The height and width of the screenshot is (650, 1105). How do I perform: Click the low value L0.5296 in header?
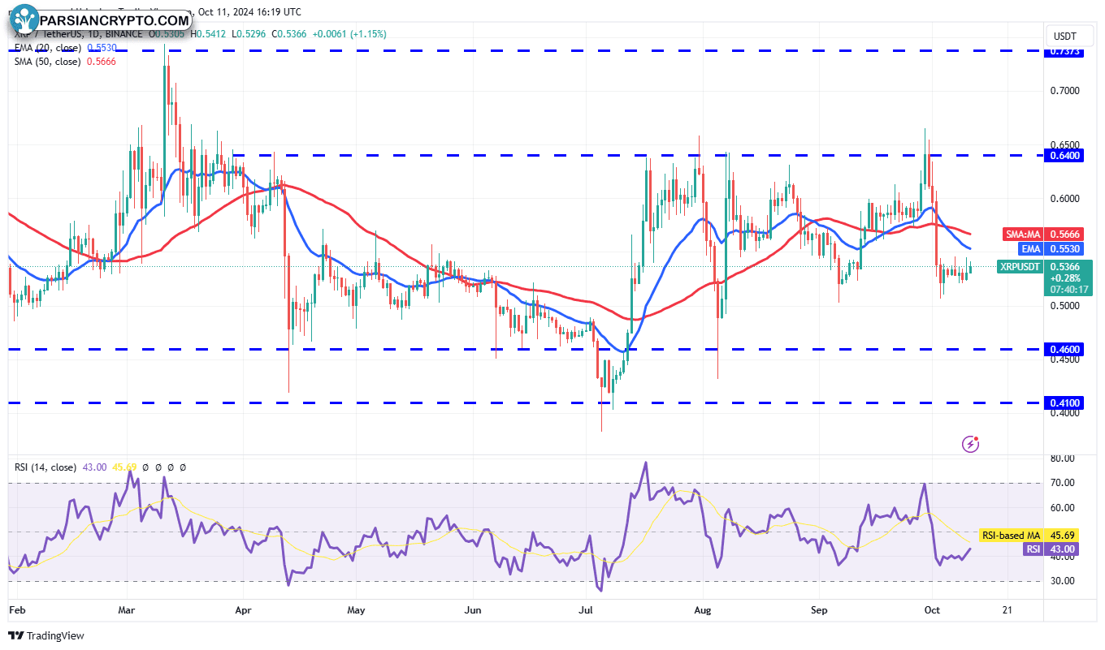[249, 34]
